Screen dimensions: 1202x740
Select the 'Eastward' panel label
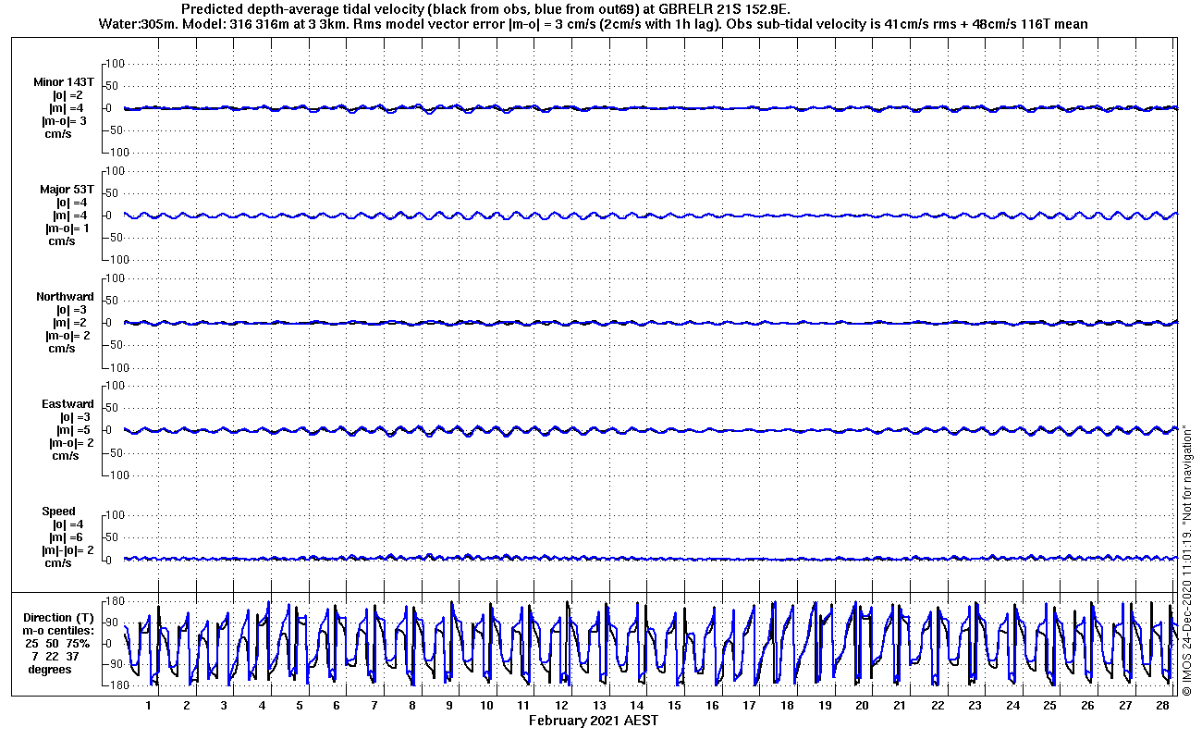pyautogui.click(x=67, y=404)
